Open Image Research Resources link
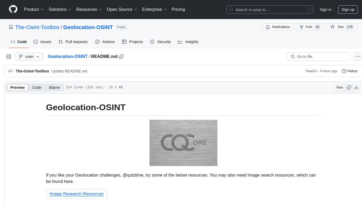The image size is (362, 203). pos(77,194)
